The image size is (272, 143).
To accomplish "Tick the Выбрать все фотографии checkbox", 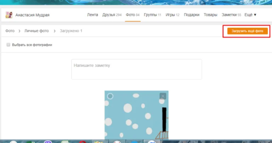I will point(8,45).
